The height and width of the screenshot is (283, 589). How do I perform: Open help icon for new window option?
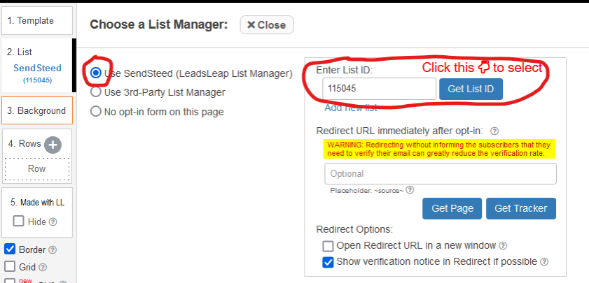point(503,246)
